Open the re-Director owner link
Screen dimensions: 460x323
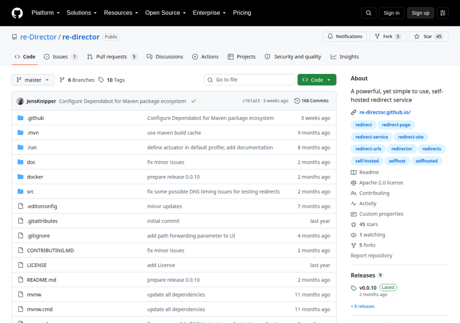coord(38,37)
